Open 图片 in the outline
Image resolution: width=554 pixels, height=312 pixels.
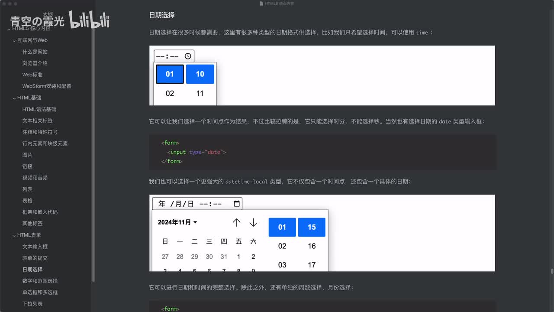pyautogui.click(x=27, y=155)
